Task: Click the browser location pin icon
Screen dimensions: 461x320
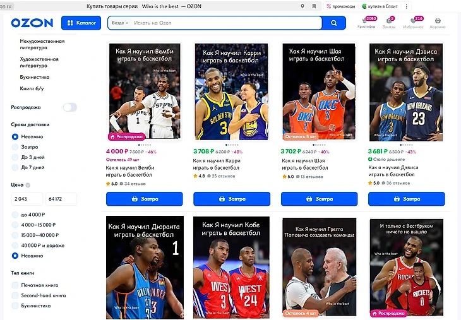Action: (x=302, y=6)
